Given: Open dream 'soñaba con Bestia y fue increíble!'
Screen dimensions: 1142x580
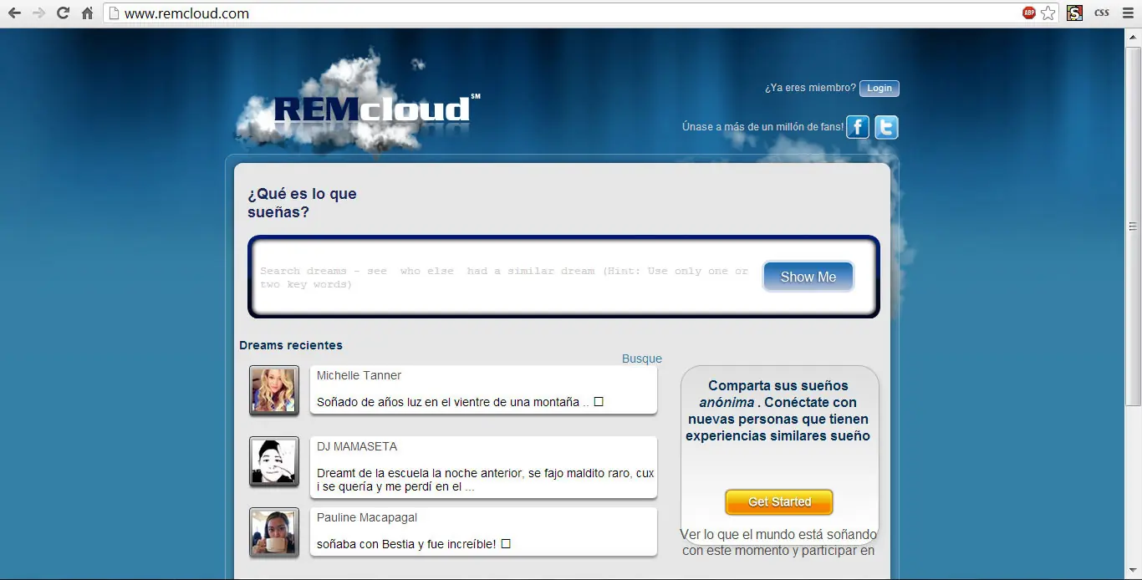Looking at the screenshot, I should point(413,544).
